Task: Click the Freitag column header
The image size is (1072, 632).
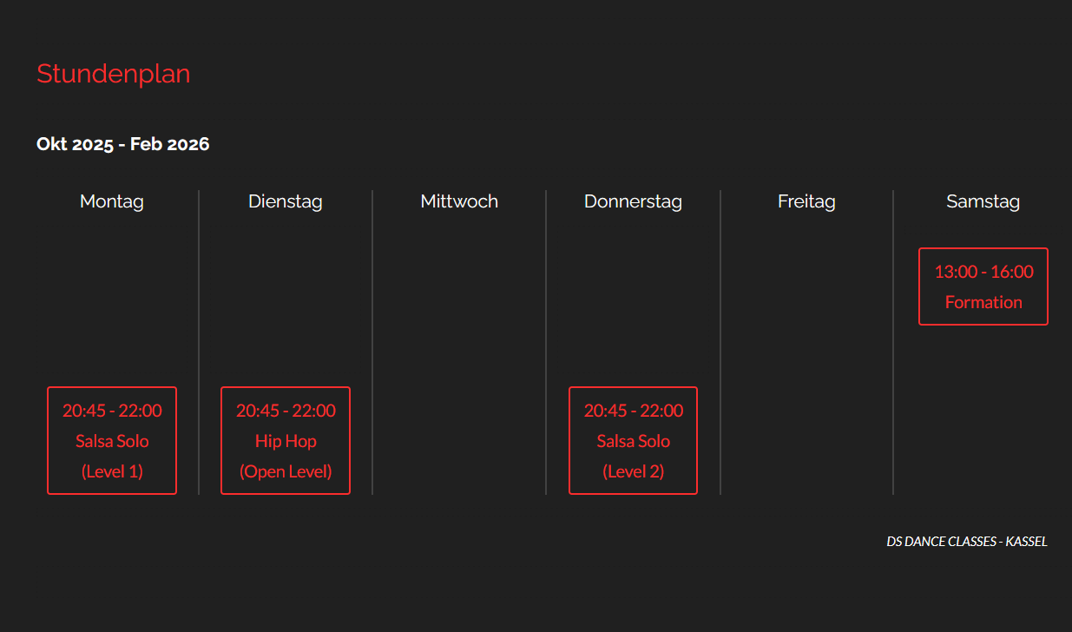Action: pyautogui.click(x=806, y=201)
